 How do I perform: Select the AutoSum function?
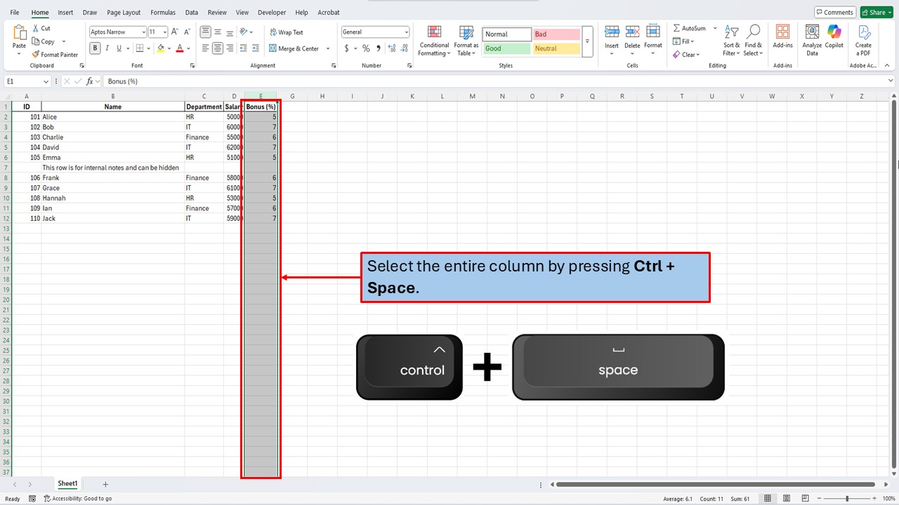pyautogui.click(x=693, y=28)
